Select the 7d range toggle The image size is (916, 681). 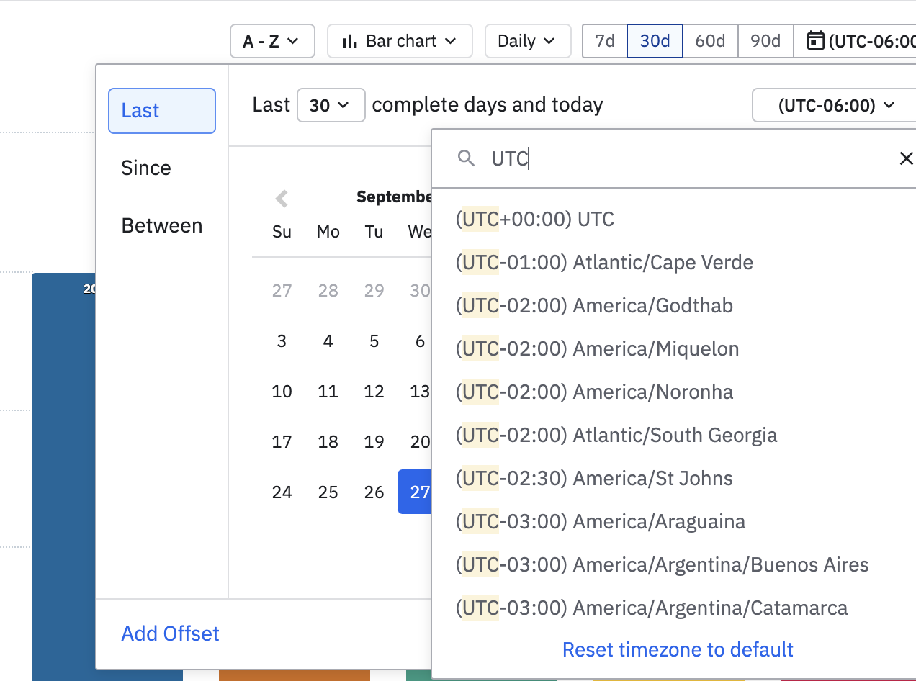point(604,41)
